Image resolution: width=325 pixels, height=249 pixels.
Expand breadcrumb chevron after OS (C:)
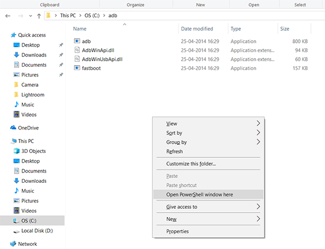104,16
